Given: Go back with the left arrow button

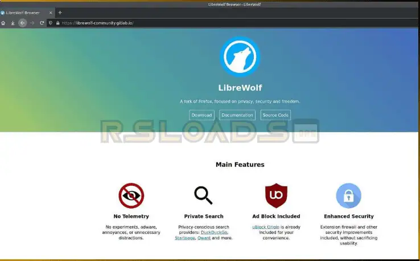Looking at the screenshot, I should point(23,23).
